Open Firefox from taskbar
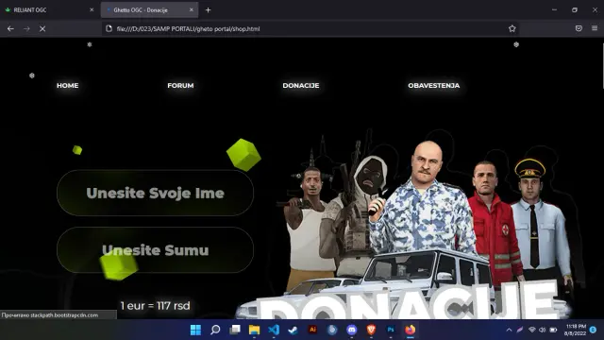The height and width of the screenshot is (340, 604). click(x=411, y=330)
